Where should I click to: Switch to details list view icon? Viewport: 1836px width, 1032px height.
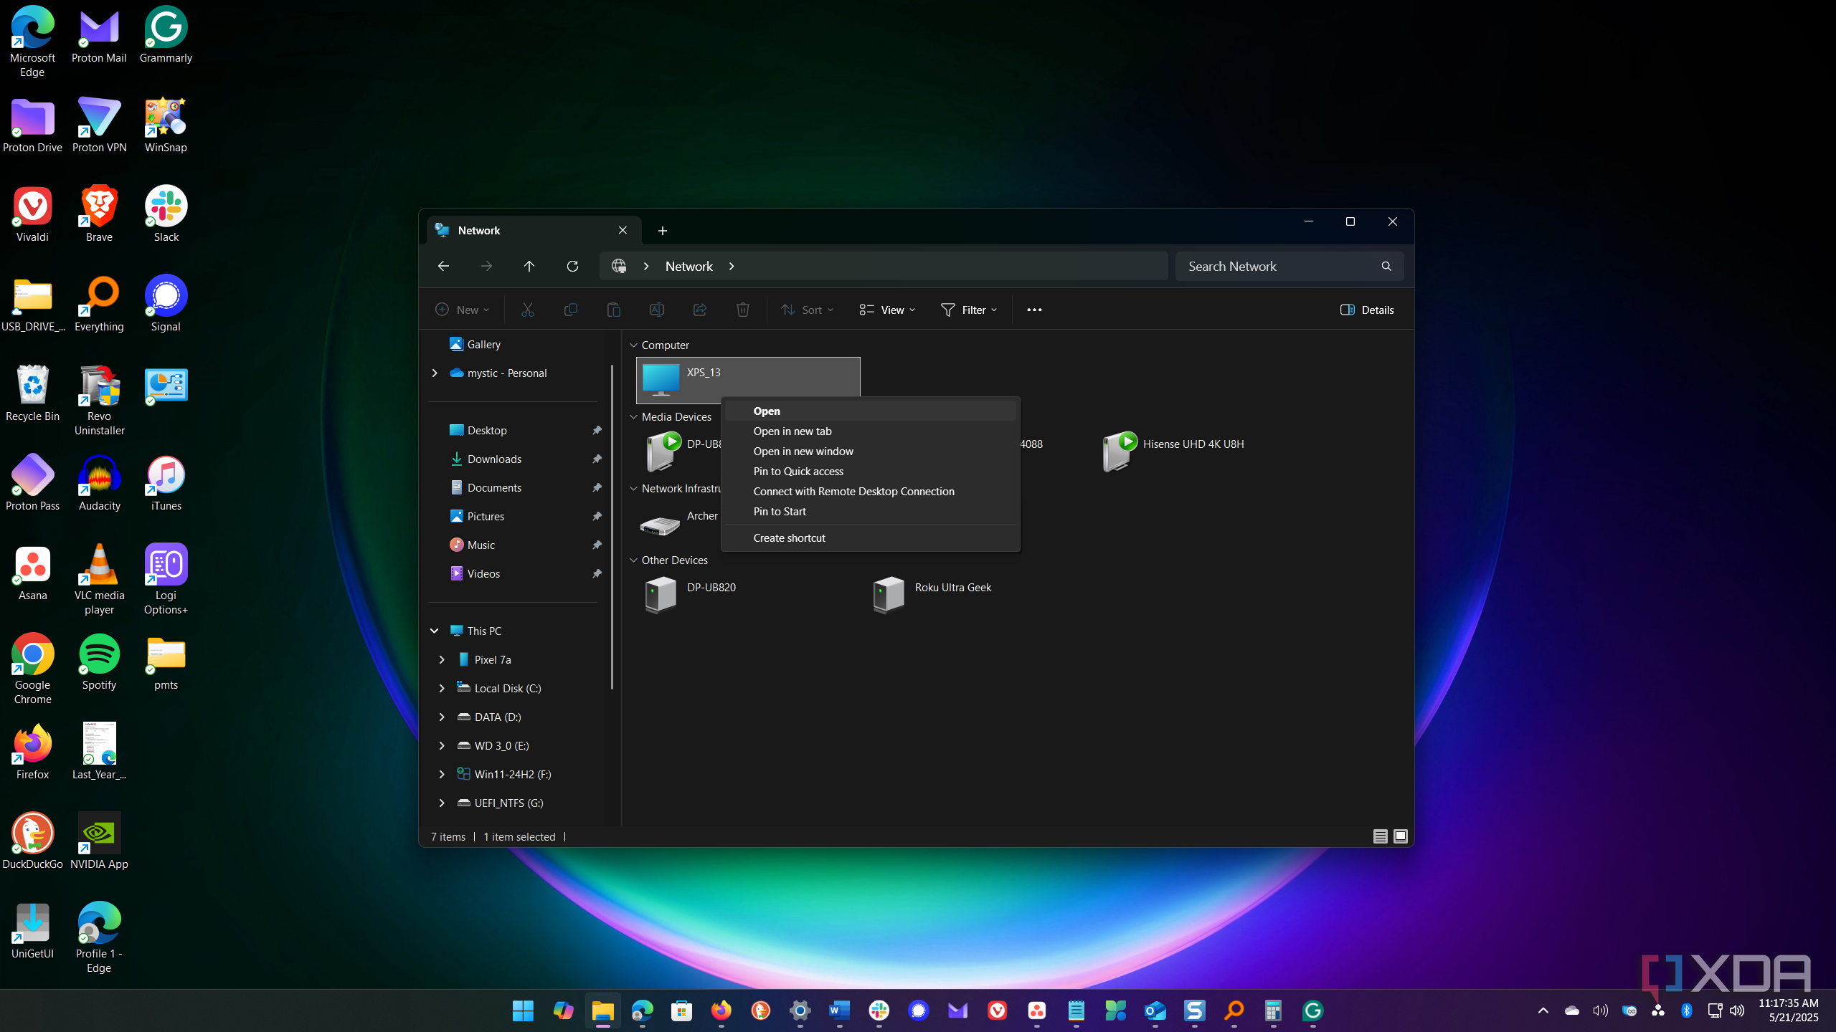pyautogui.click(x=1380, y=836)
